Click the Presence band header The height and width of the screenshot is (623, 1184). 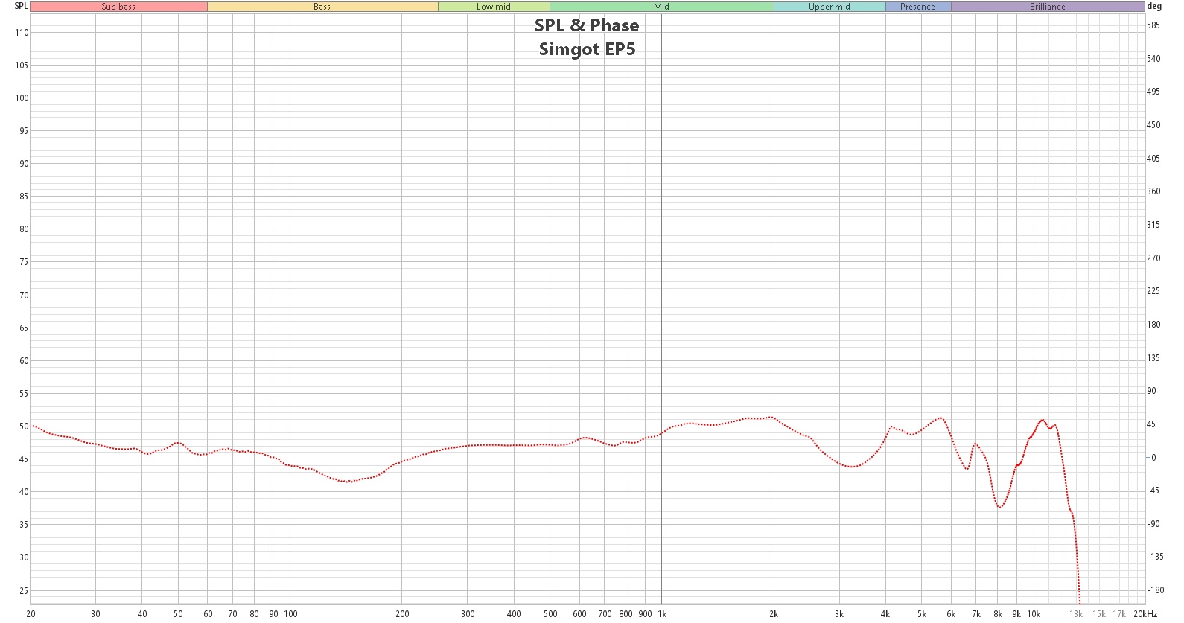(917, 7)
